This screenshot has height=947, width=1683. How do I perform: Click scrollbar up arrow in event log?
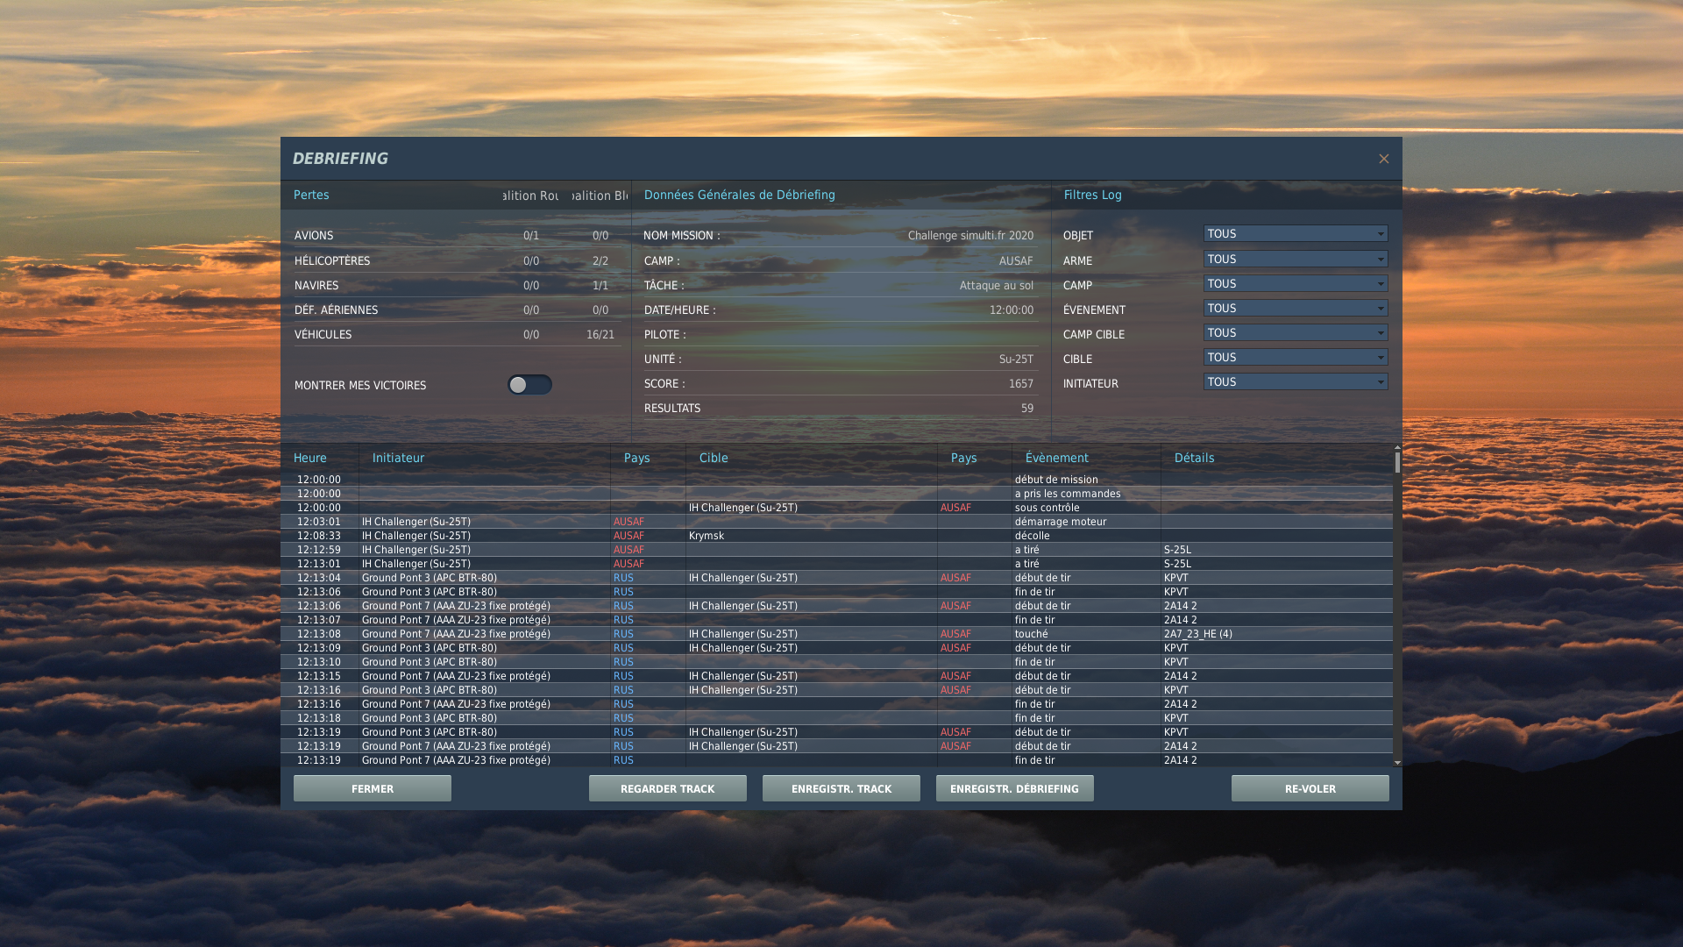pyautogui.click(x=1397, y=448)
